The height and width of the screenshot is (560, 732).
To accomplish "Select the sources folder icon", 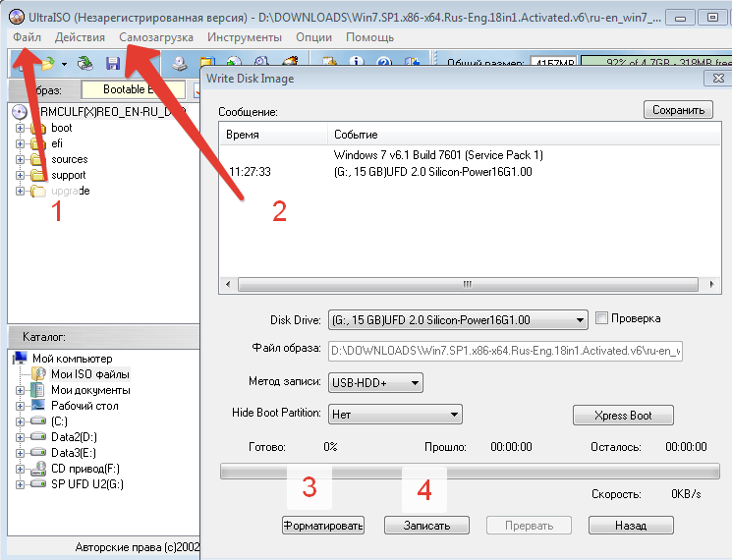I will coord(37,159).
